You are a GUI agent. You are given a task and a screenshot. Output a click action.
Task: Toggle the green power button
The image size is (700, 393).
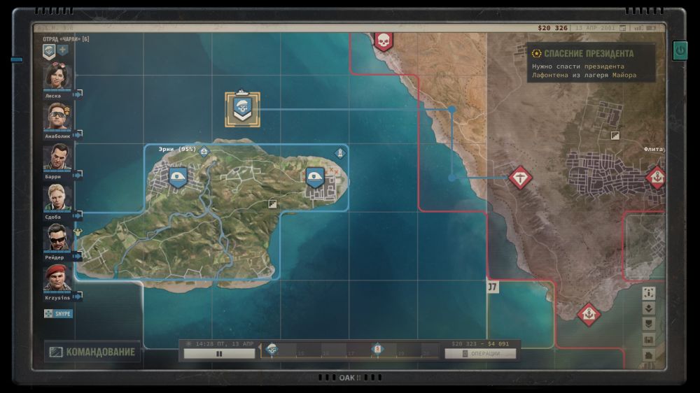pos(680,50)
